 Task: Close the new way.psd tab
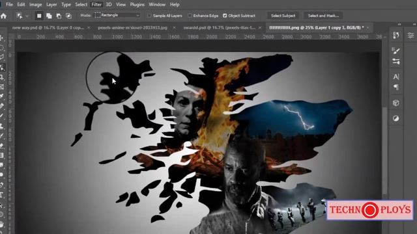89,27
